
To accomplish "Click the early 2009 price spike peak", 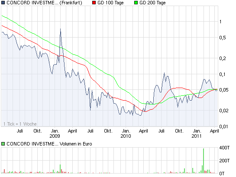I will click(x=60, y=29).
